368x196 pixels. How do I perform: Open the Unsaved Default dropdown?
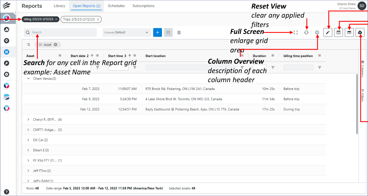pyautogui.click(x=126, y=32)
